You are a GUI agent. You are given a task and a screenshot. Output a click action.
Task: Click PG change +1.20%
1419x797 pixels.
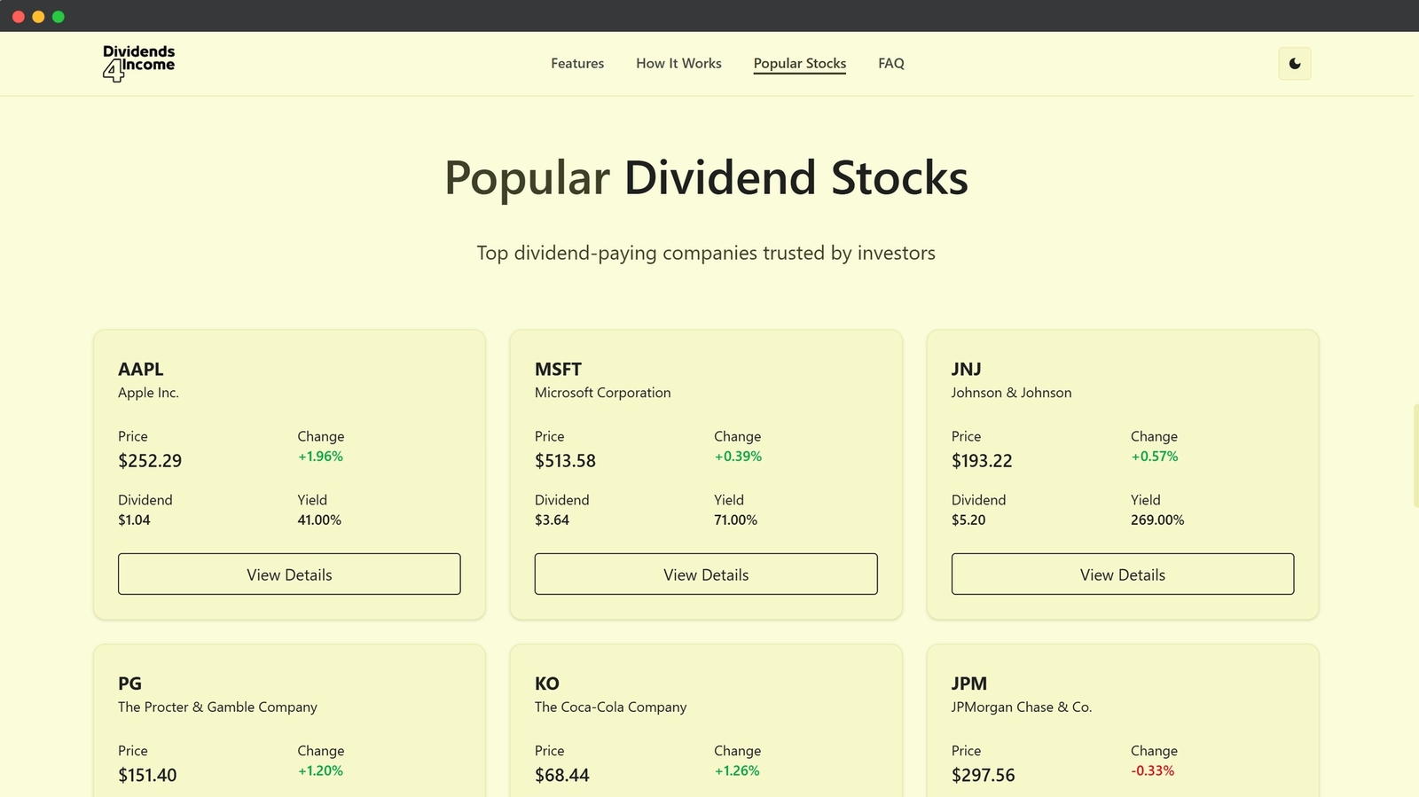320,771
